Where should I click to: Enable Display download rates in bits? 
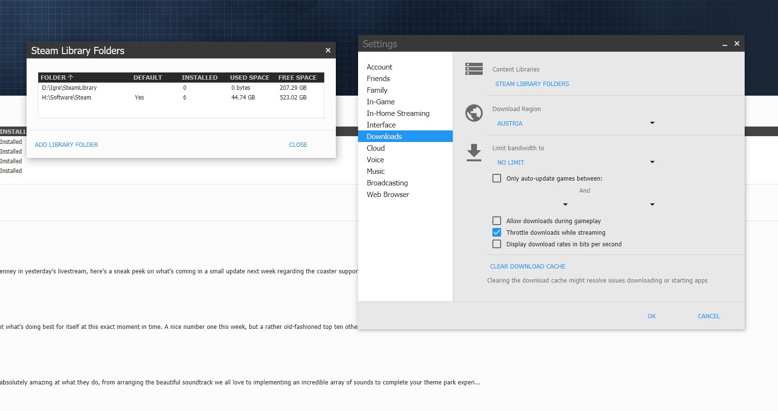click(497, 244)
